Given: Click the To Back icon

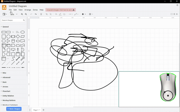Looking at the screenshot, I should (51, 14).
